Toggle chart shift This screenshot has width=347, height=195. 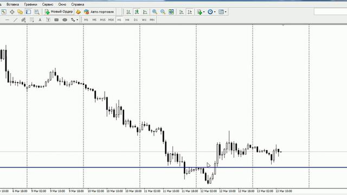pos(190,12)
